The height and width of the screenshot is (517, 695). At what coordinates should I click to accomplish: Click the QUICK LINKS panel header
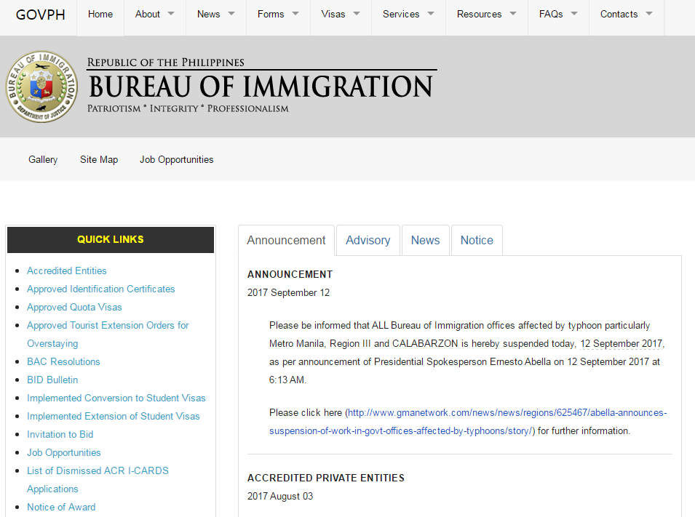pyautogui.click(x=111, y=240)
